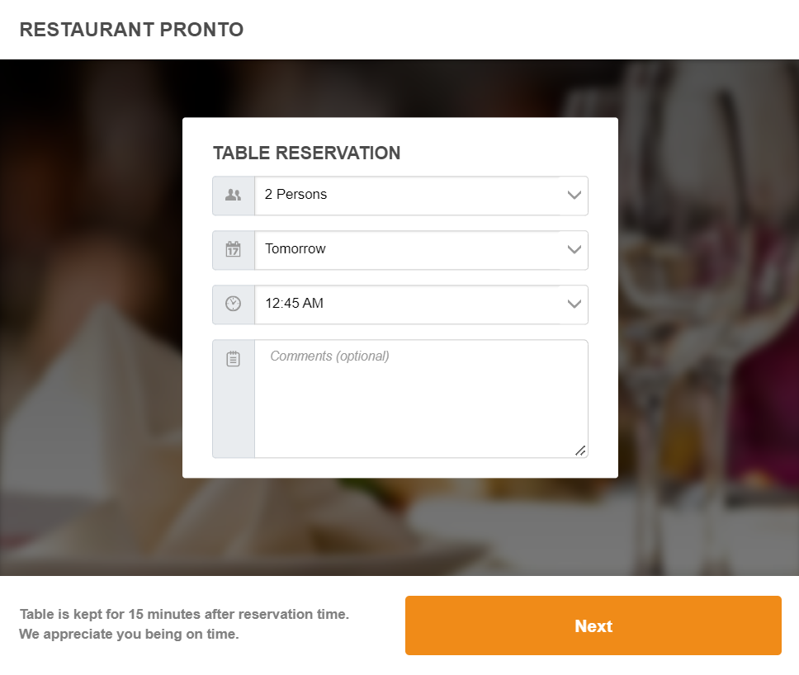
Task: Expand the chevron arrow beside "12:45 AM"
Action: [574, 304]
